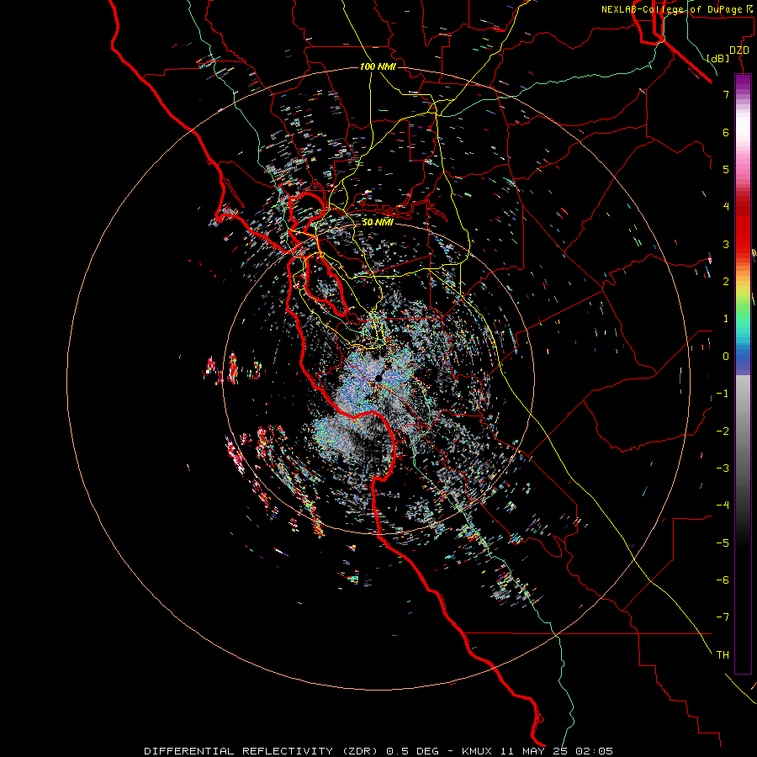Select the positive 3 value on the dB scale
The height and width of the screenshot is (757, 757).
[726, 244]
